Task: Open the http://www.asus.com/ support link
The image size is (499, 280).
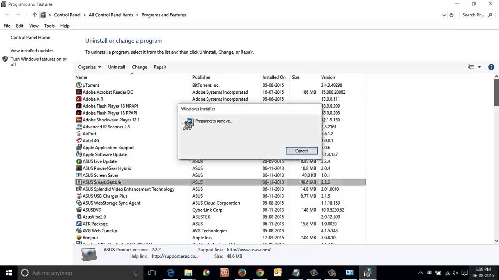Action: 249,250
